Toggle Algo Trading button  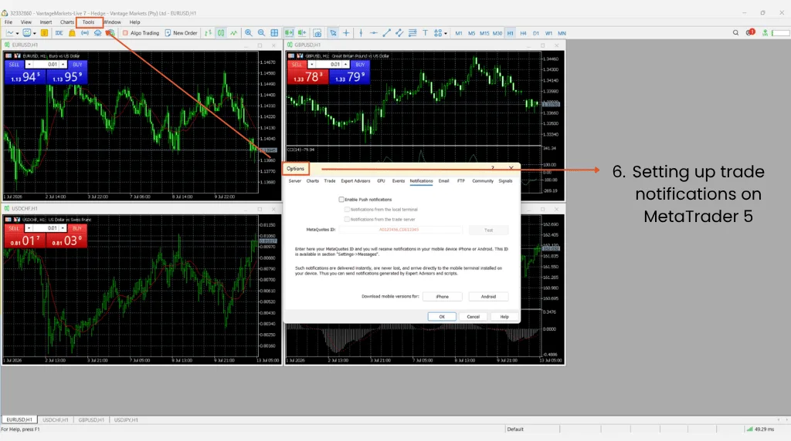click(x=141, y=33)
